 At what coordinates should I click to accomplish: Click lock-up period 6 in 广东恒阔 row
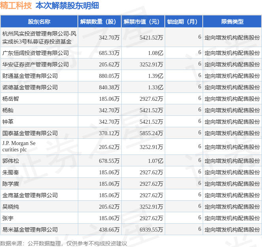point(200,52)
